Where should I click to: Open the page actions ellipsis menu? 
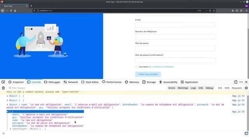pos(206,10)
